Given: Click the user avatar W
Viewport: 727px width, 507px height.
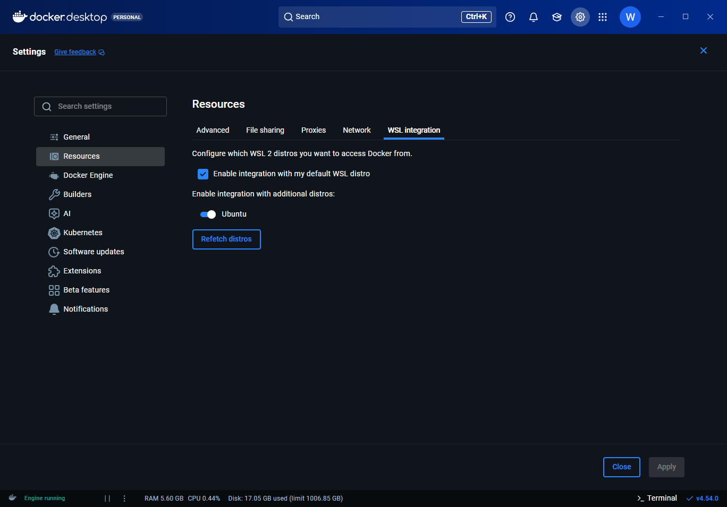Looking at the screenshot, I should (630, 17).
